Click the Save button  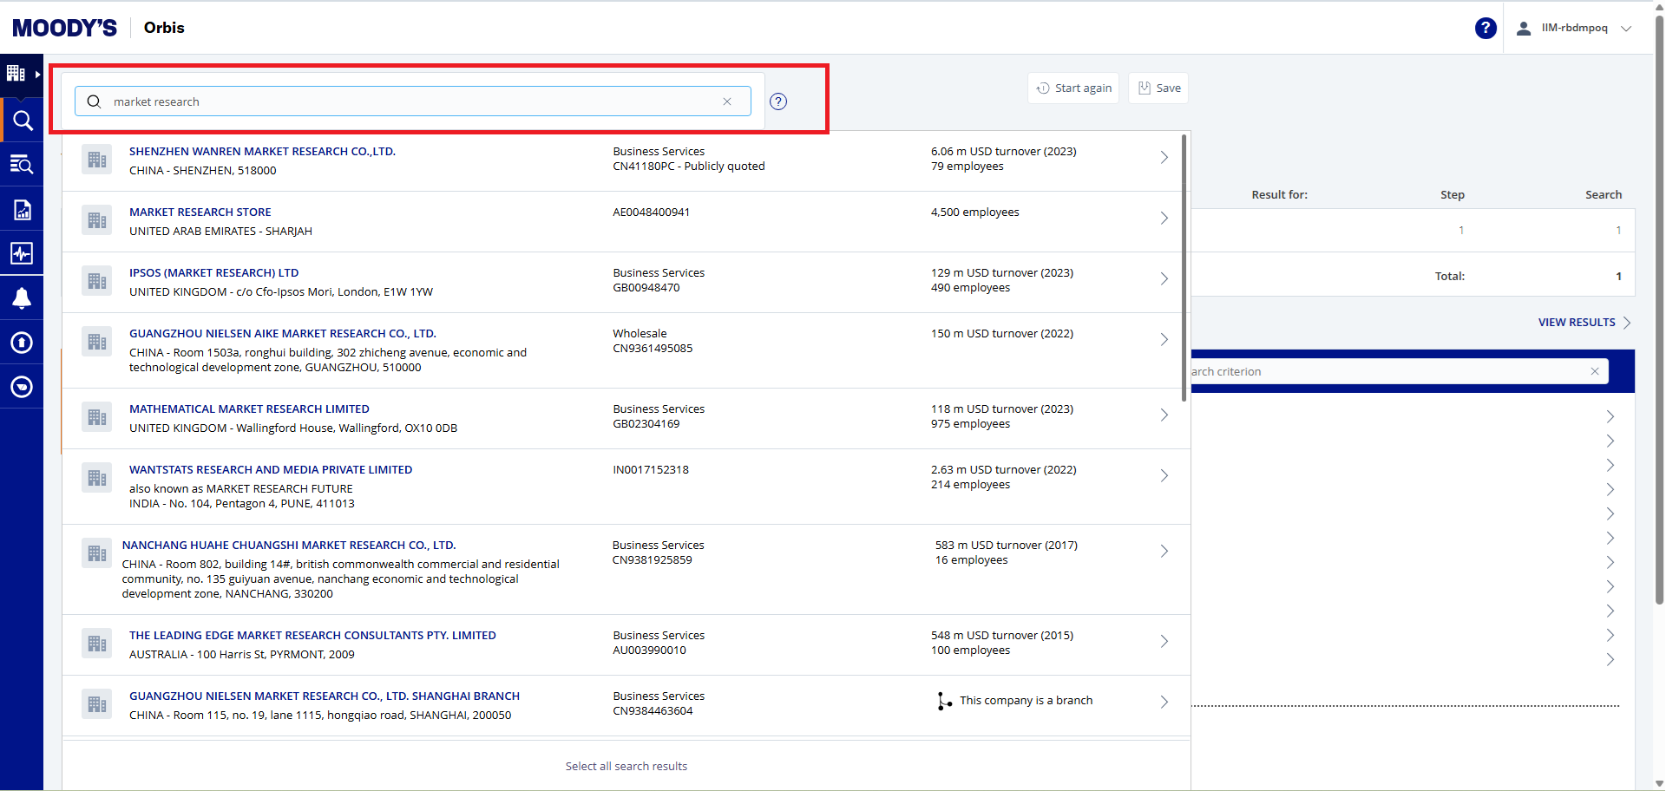click(1158, 88)
